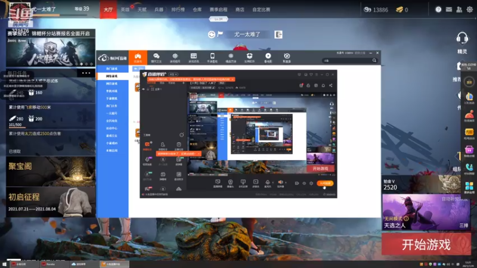Screen dimensions: 477x268
Task: Open the purple shopping basket sidebar icon
Action: [469, 149]
